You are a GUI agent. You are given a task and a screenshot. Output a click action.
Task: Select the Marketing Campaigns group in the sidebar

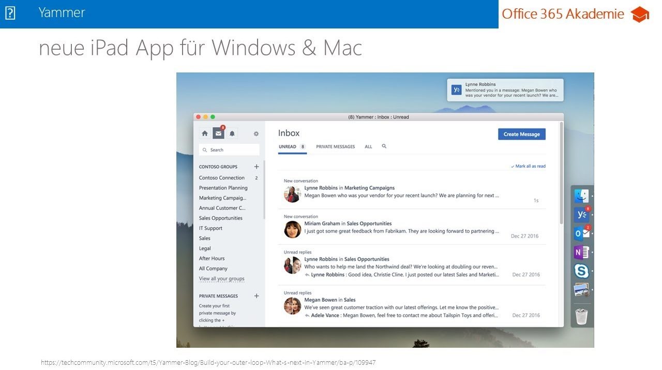[222, 198]
